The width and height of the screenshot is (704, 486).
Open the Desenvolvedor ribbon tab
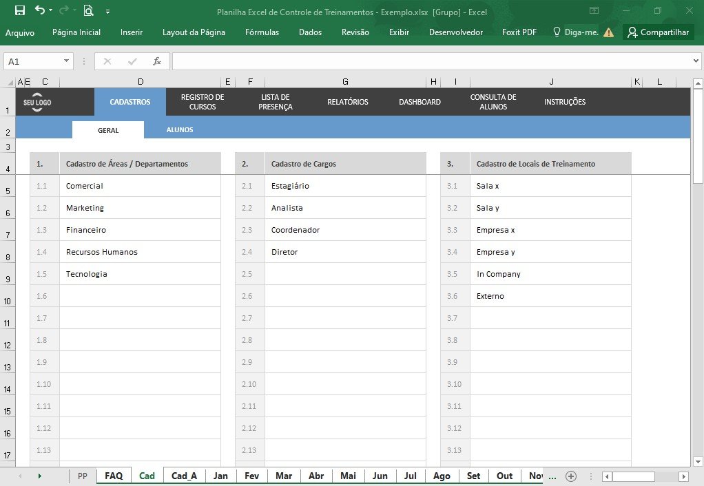[x=456, y=32]
